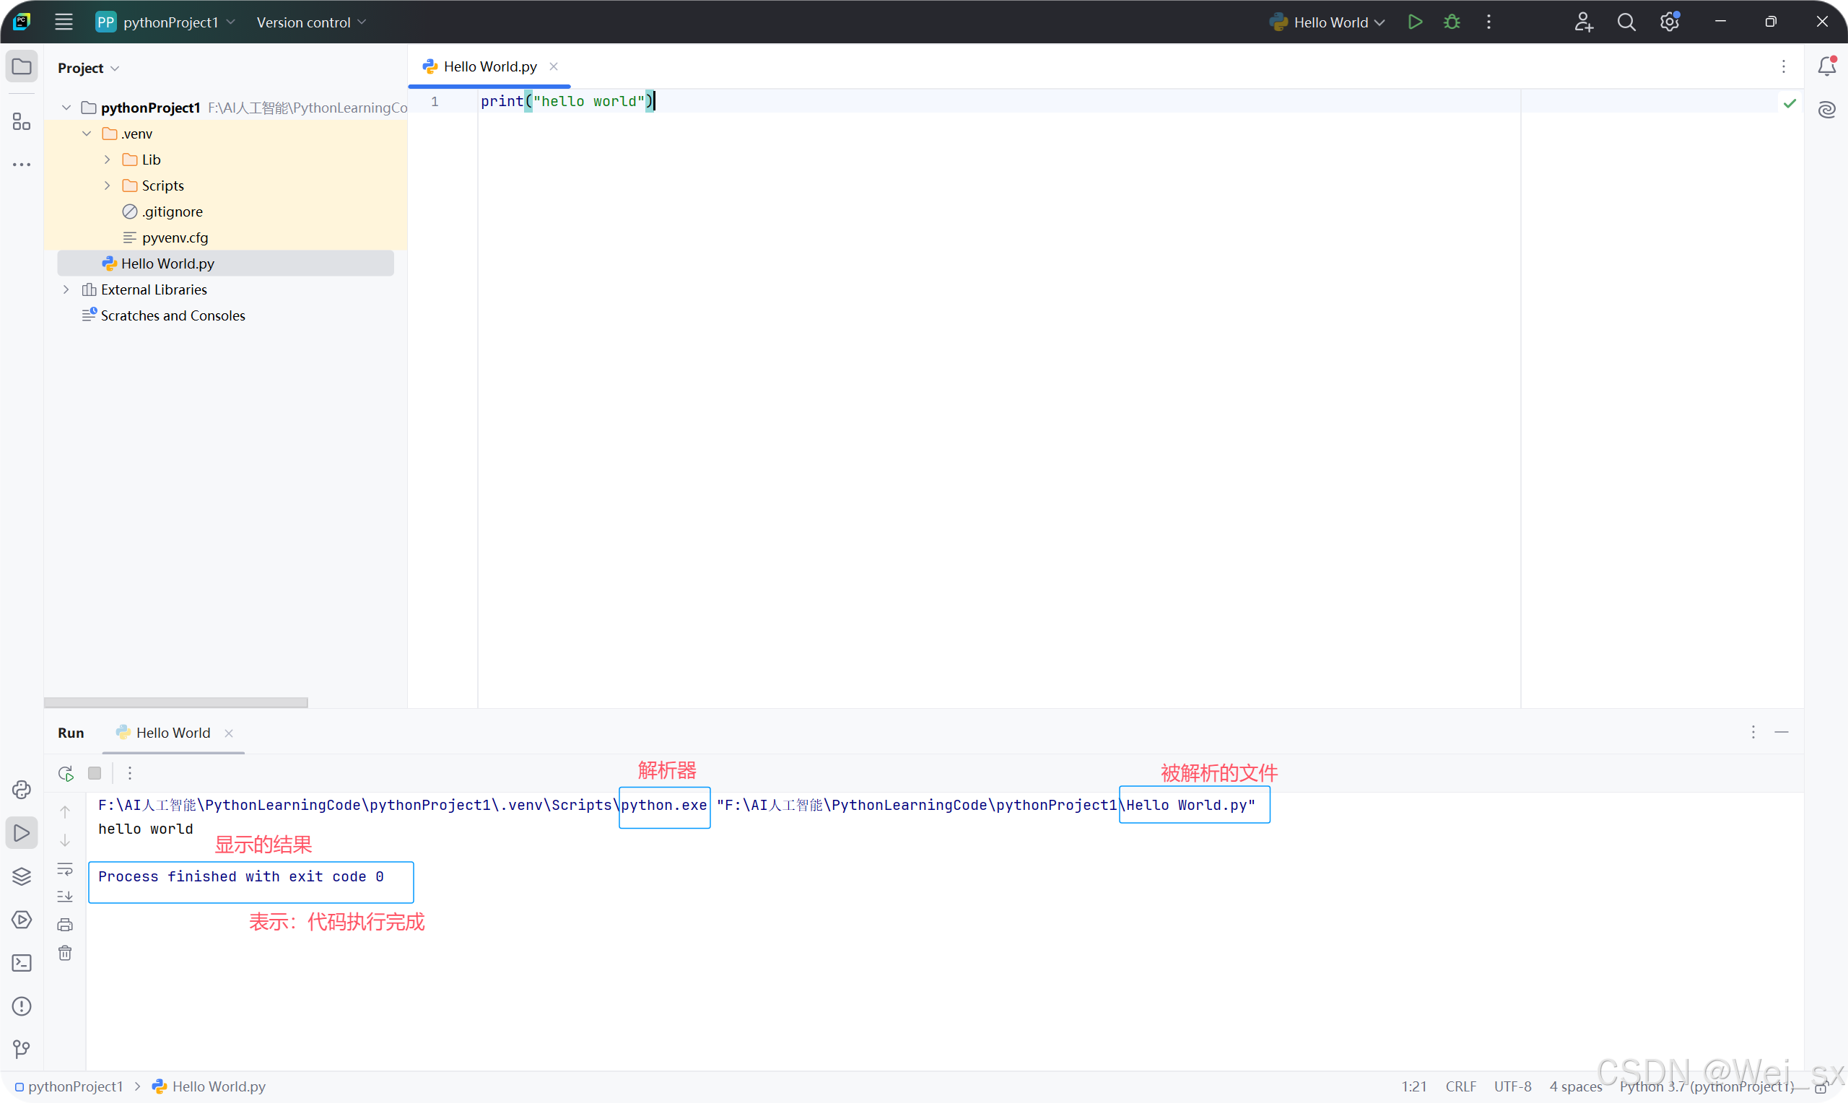The height and width of the screenshot is (1103, 1848).
Task: Open the Terminal tool window
Action: [21, 962]
